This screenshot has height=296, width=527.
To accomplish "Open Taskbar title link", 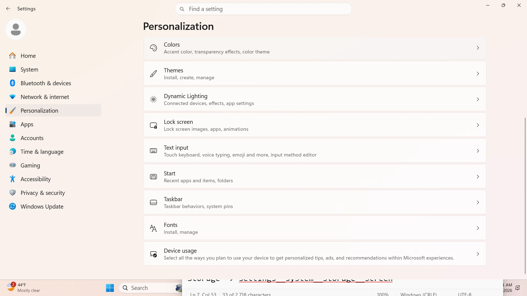I will pyautogui.click(x=173, y=199).
